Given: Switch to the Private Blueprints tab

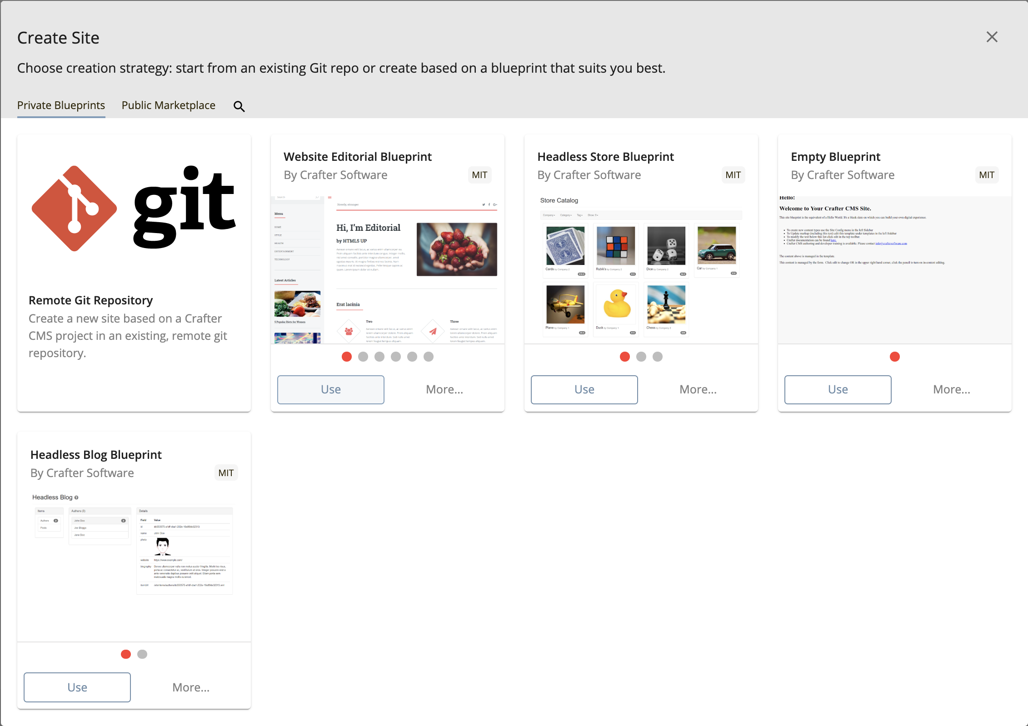Looking at the screenshot, I should pos(61,105).
